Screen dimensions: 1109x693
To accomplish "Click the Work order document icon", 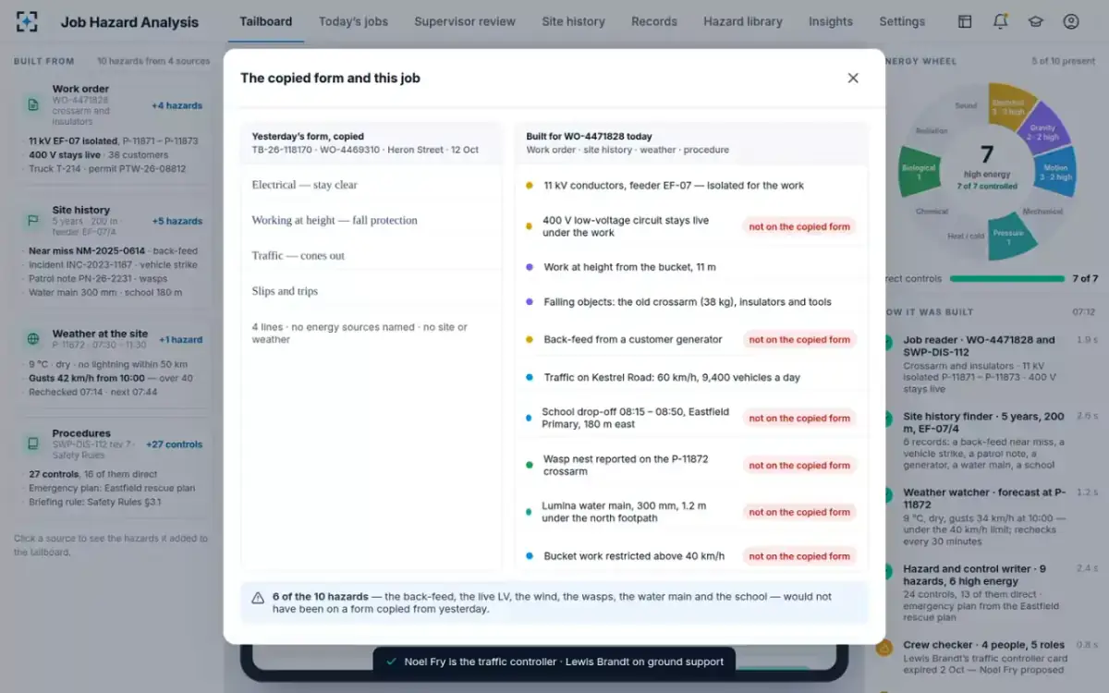I will tap(33, 104).
